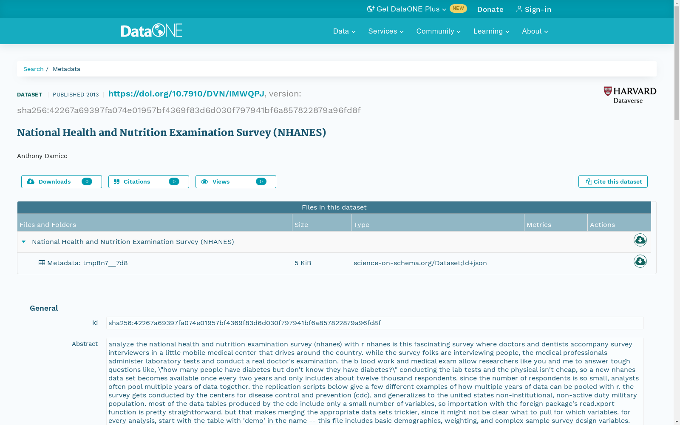Click the Donate link
The image size is (680, 425).
coord(490,9)
